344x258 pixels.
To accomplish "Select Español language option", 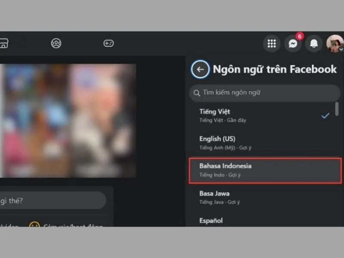I will (265, 220).
